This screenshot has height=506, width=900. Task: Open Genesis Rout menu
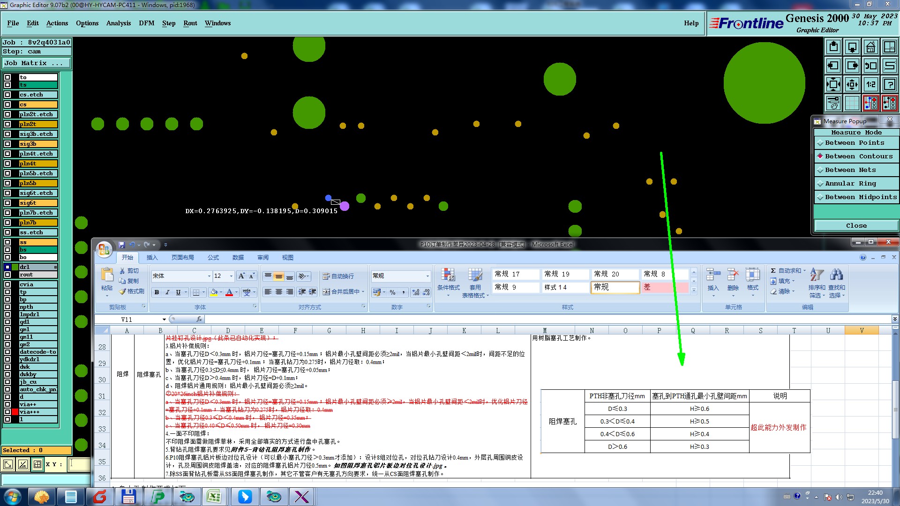[190, 23]
